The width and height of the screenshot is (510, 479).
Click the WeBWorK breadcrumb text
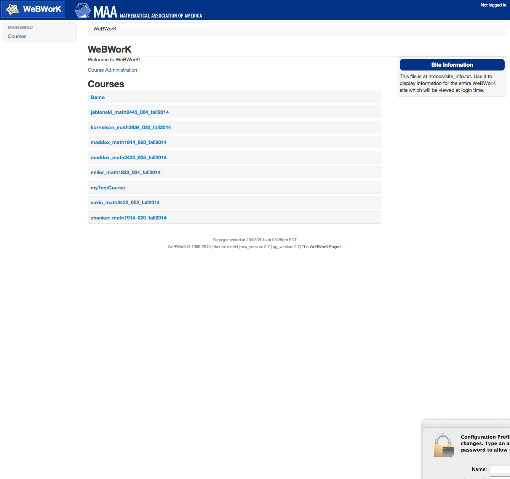pyautogui.click(x=105, y=29)
